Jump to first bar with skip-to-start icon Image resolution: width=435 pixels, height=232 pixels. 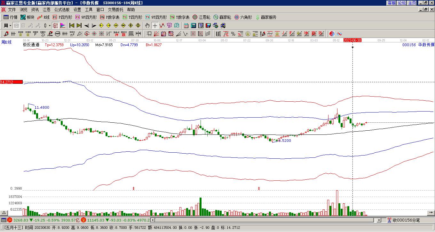tap(72, 25)
